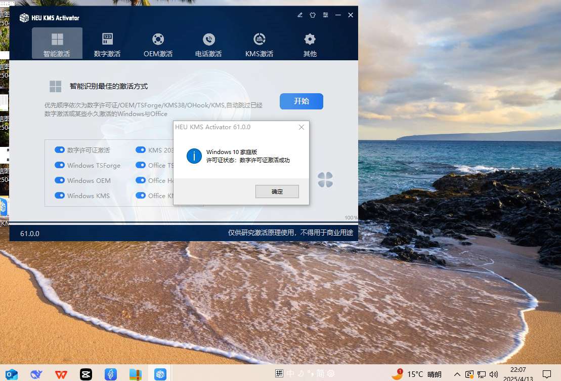561x381 pixels.
Task: Open the 智能激活 tab
Action: pyautogui.click(x=57, y=44)
